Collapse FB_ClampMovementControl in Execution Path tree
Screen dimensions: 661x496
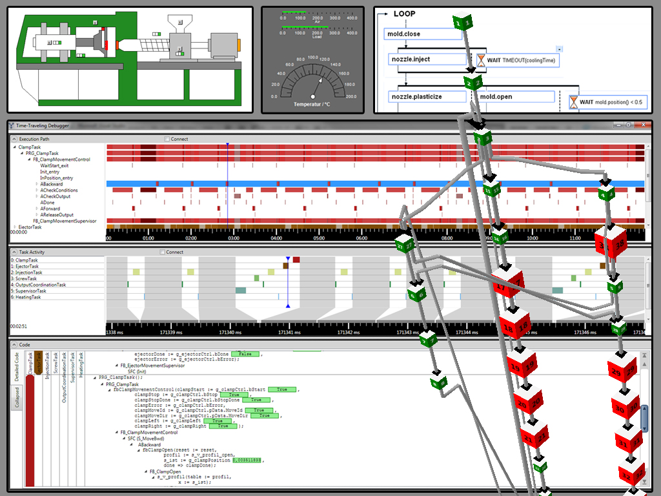tap(29, 160)
